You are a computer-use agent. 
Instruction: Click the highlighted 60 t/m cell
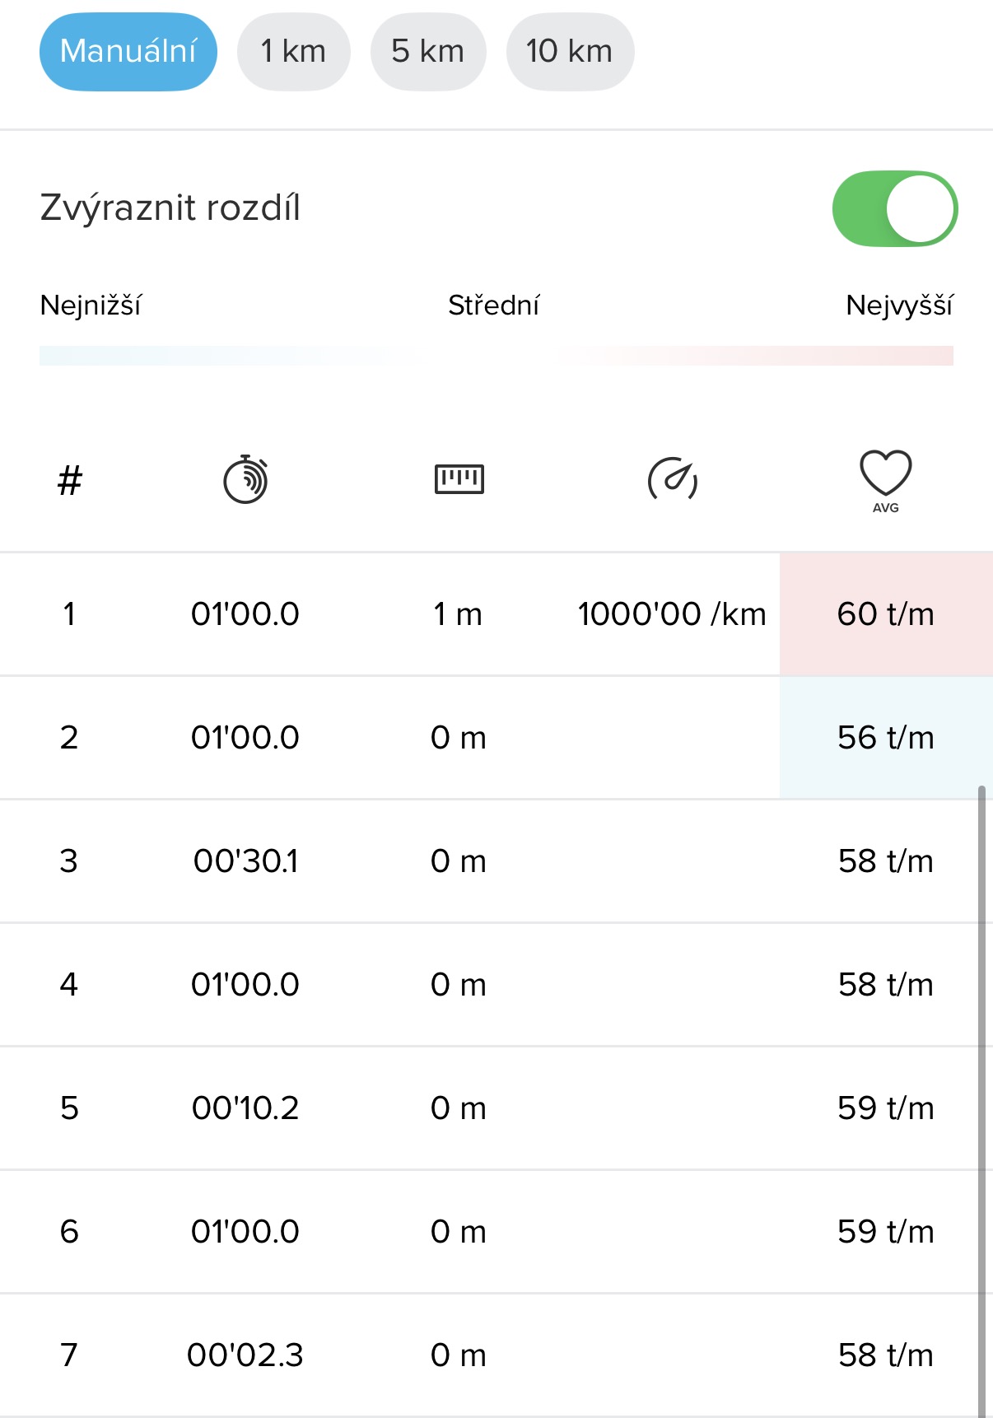pos(885,614)
